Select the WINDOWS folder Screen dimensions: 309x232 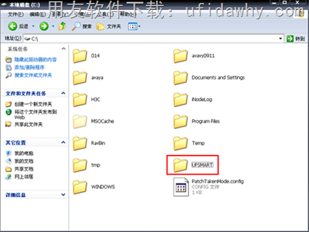94,187
